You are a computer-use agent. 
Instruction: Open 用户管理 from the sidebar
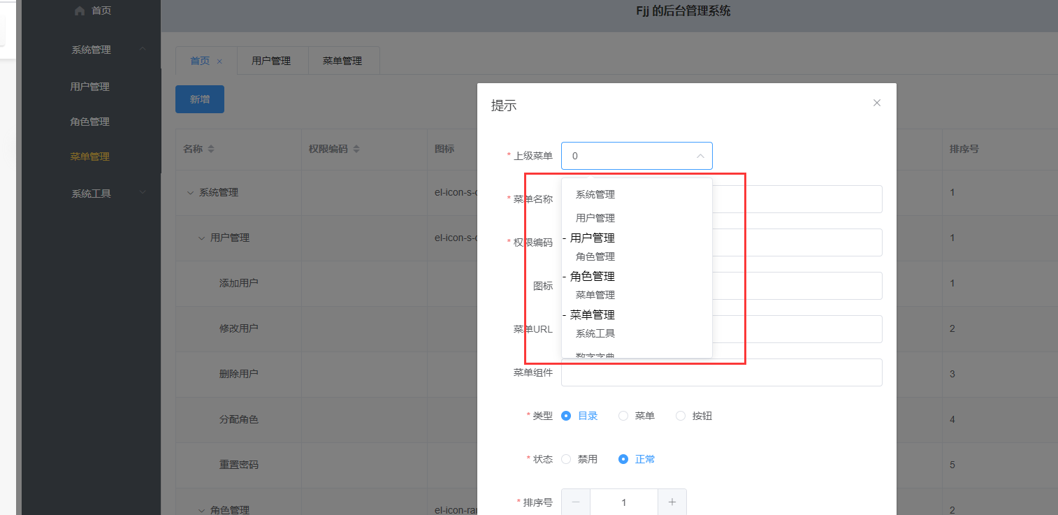91,86
